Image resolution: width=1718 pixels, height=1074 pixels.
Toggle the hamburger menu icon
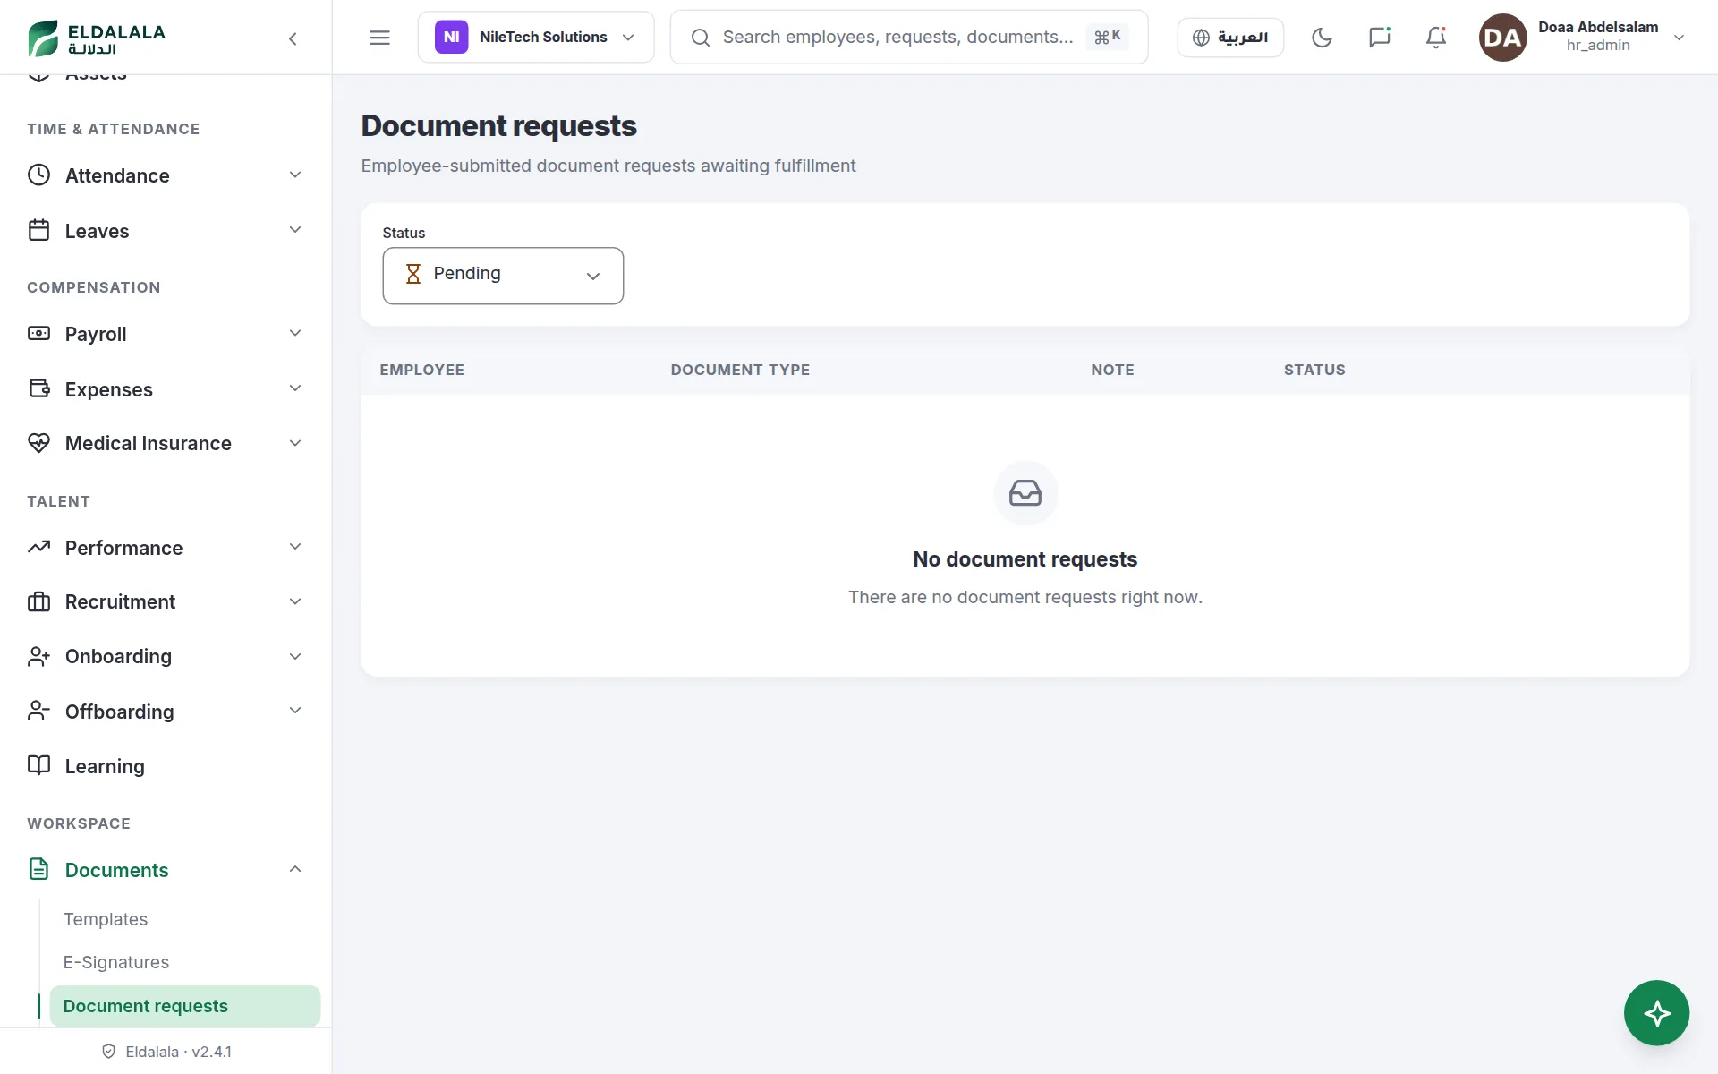[379, 38]
